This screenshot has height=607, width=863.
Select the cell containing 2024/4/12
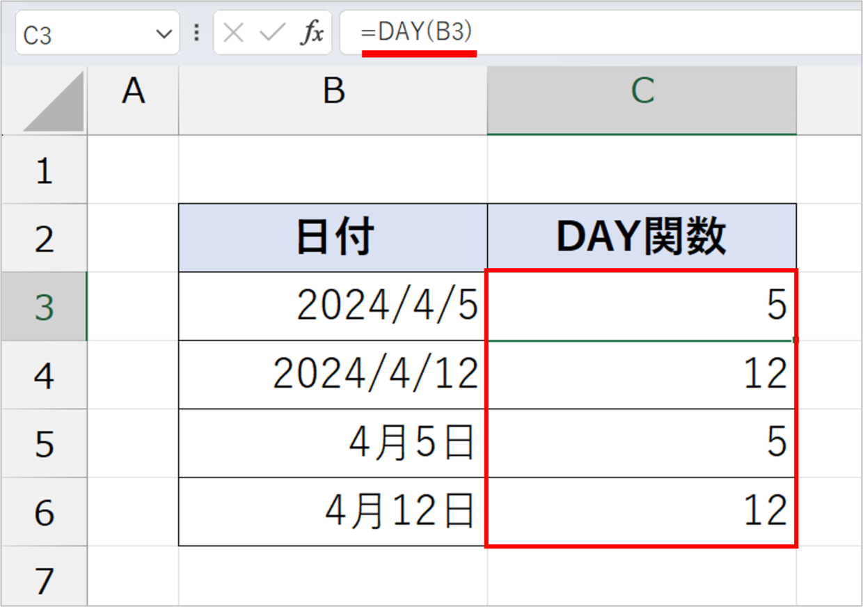coord(333,375)
